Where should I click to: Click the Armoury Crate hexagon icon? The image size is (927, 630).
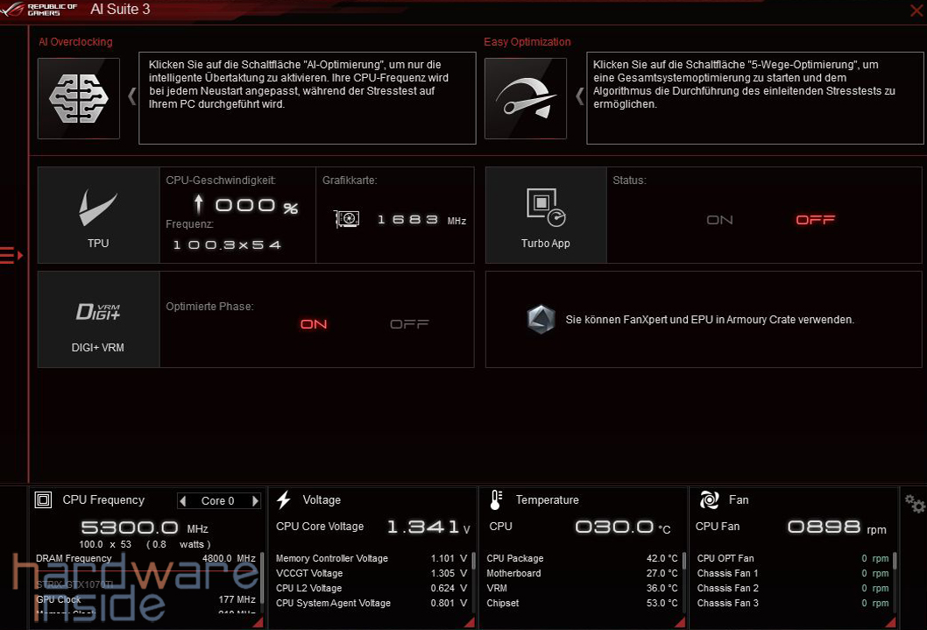tap(541, 319)
